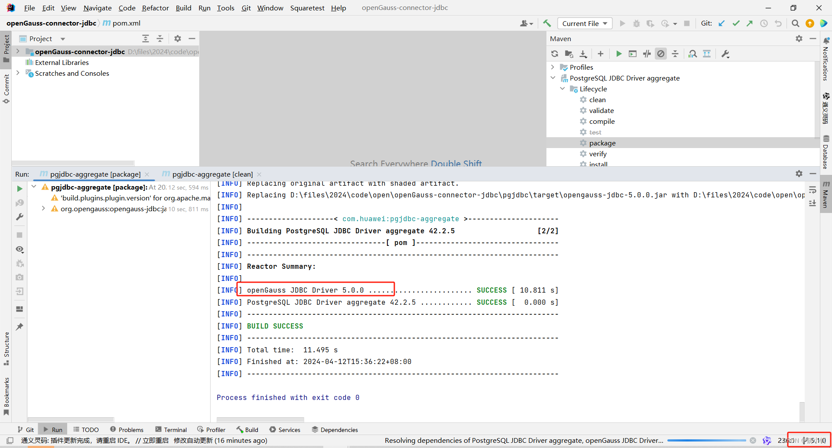Click the dependency resolving progress bar
Viewport: 832px width, 448px height.
[707, 441]
